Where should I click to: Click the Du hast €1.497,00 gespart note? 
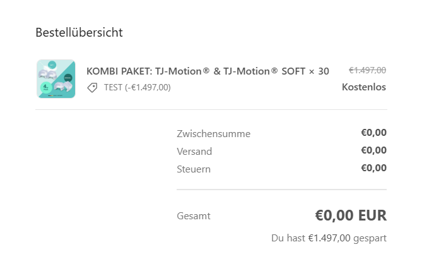tap(329, 238)
